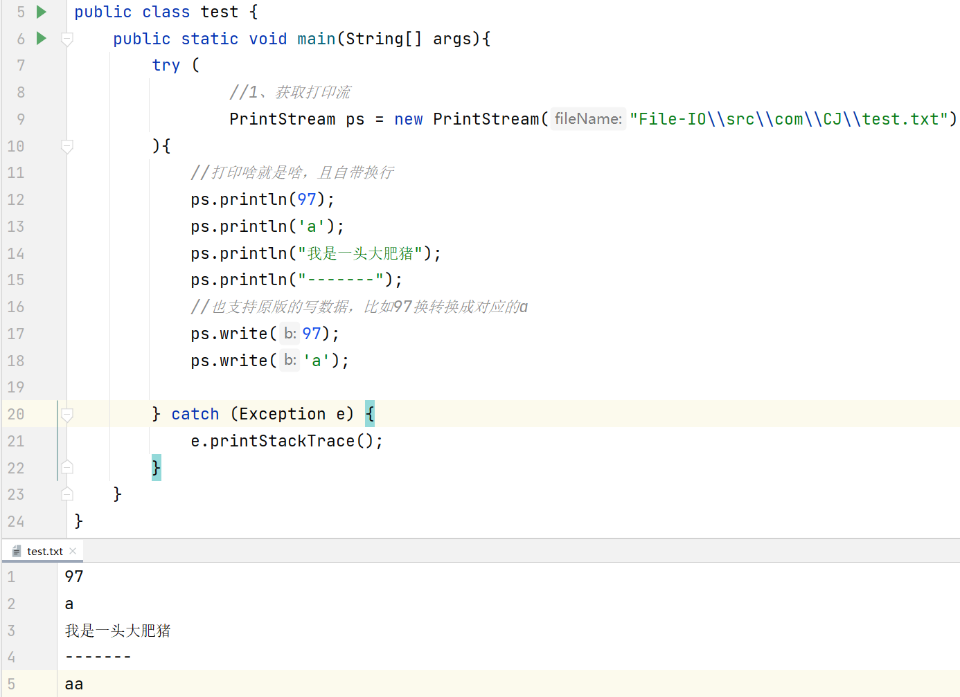
Task: Click fold end marker on line 23
Action: coord(67,494)
